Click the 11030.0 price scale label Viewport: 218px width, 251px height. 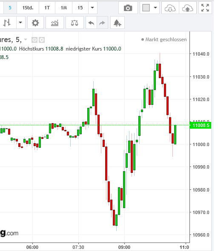coord(201,77)
